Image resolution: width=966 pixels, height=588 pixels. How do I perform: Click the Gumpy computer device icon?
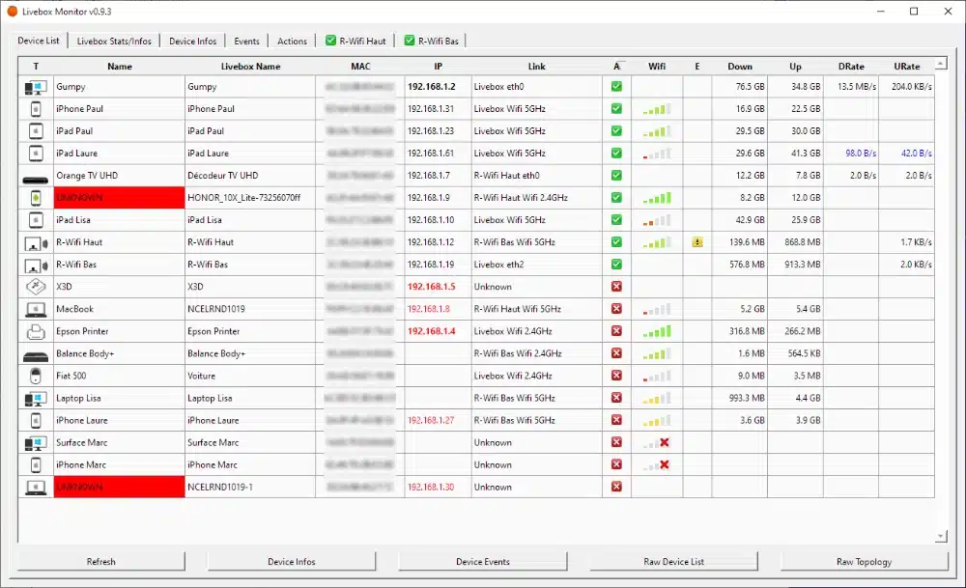(x=36, y=88)
